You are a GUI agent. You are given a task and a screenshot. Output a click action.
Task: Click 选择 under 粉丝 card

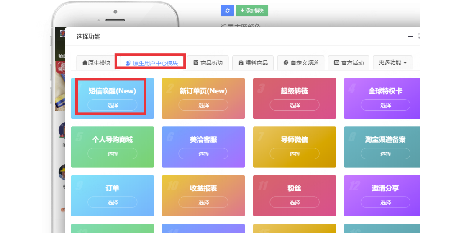point(295,203)
